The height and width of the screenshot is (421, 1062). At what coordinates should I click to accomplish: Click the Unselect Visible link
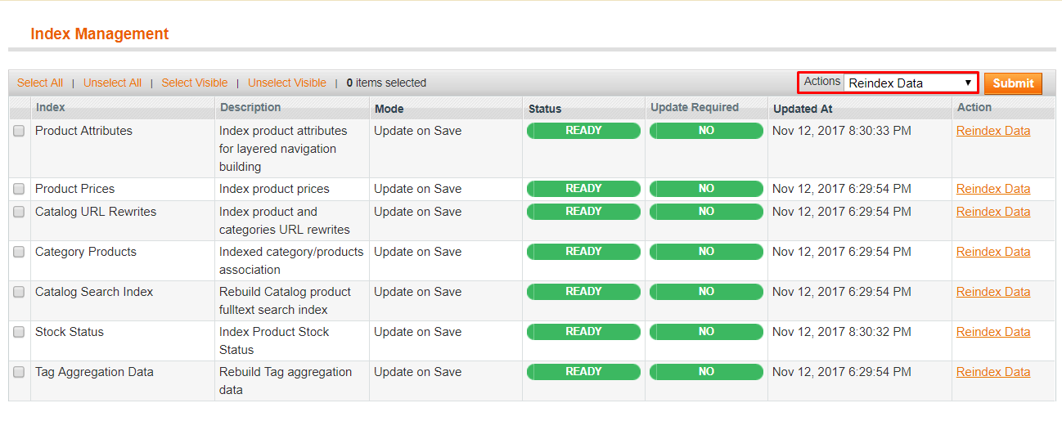click(286, 83)
